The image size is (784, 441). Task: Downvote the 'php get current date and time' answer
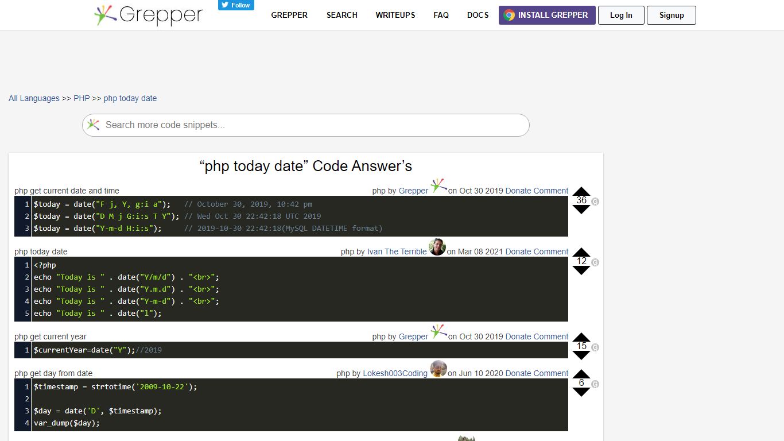click(581, 209)
